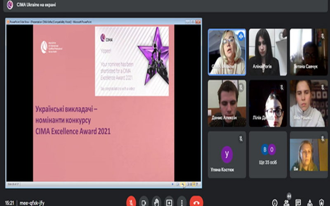
Task: Click the PowerPoint icon in the shared window title bar
Action: coord(8,22)
